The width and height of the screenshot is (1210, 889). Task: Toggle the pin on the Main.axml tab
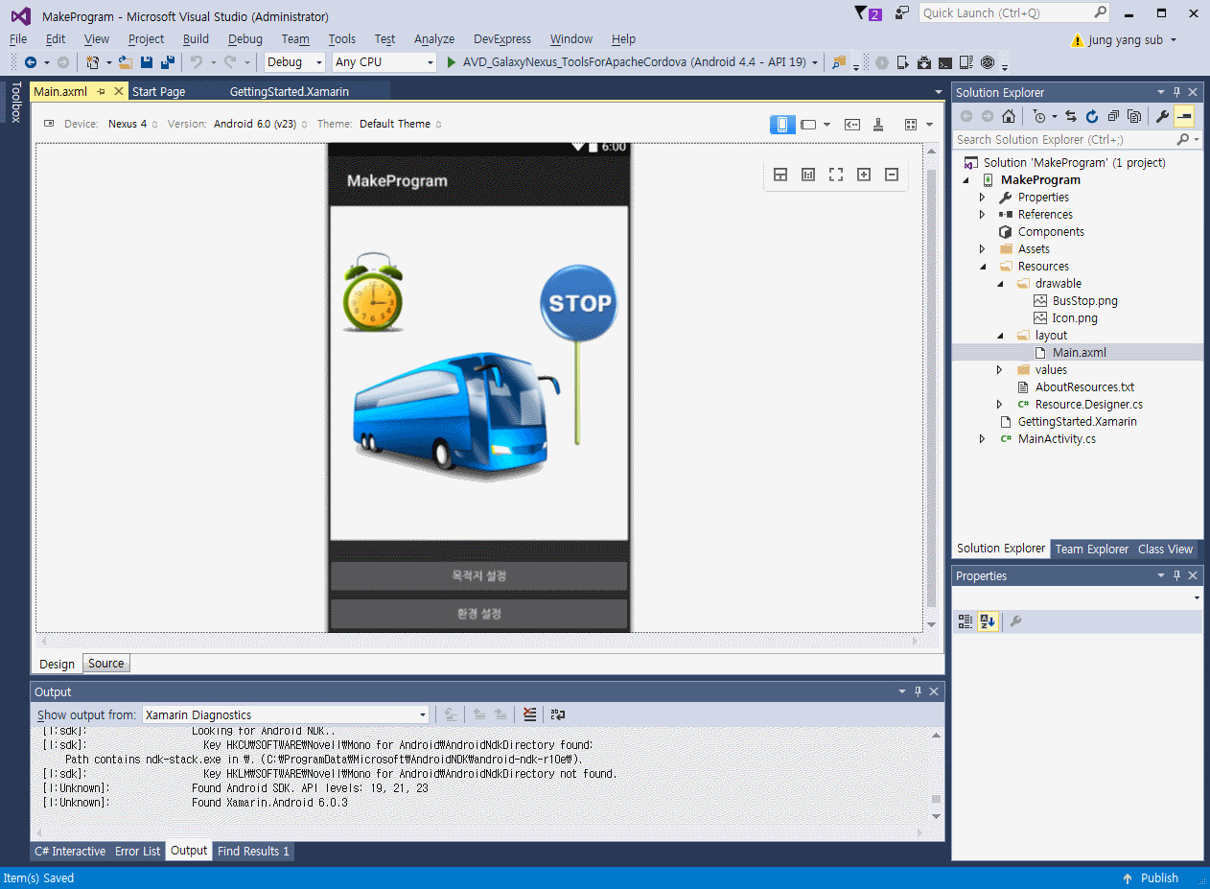click(102, 91)
